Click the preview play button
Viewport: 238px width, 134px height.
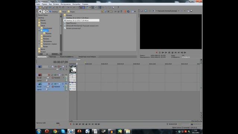point(166,52)
